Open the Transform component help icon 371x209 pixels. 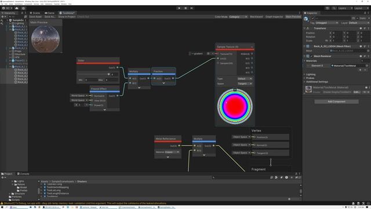[361, 28]
